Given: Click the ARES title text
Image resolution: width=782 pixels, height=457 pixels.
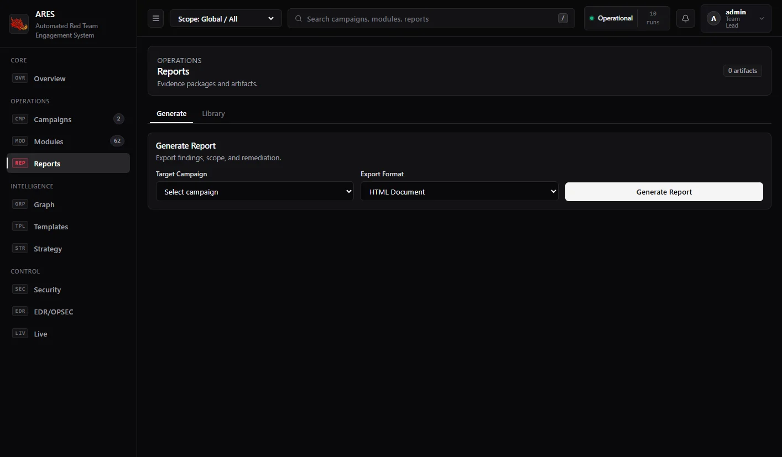Looking at the screenshot, I should pyautogui.click(x=45, y=14).
